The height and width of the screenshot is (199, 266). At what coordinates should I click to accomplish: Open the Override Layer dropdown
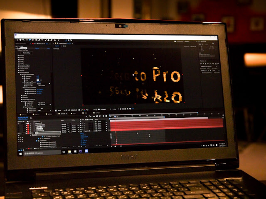pos(44,84)
